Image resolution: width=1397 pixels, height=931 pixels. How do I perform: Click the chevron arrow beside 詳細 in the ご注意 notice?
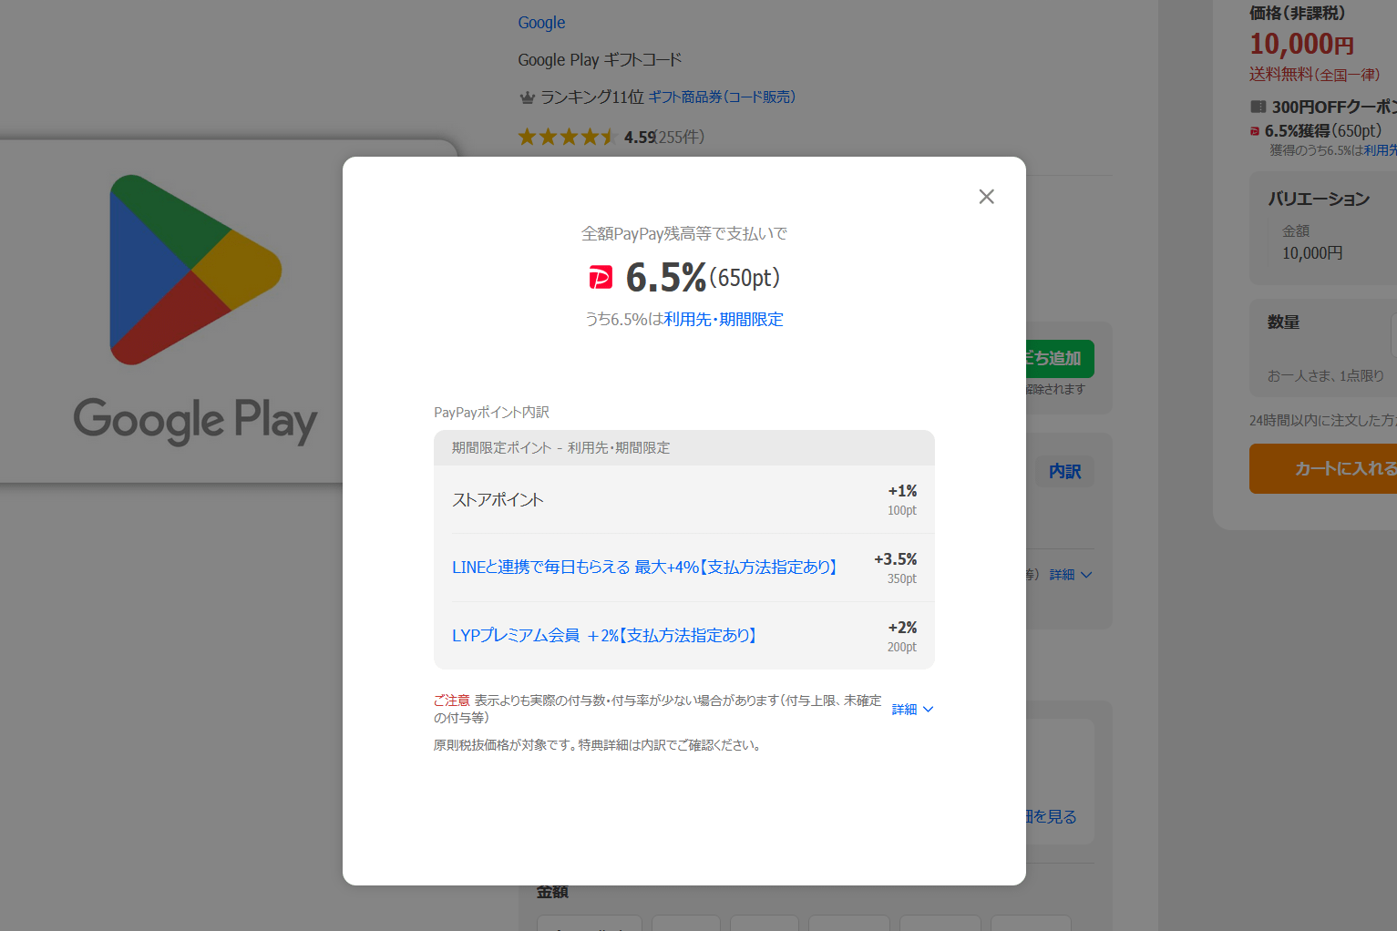[x=929, y=710]
